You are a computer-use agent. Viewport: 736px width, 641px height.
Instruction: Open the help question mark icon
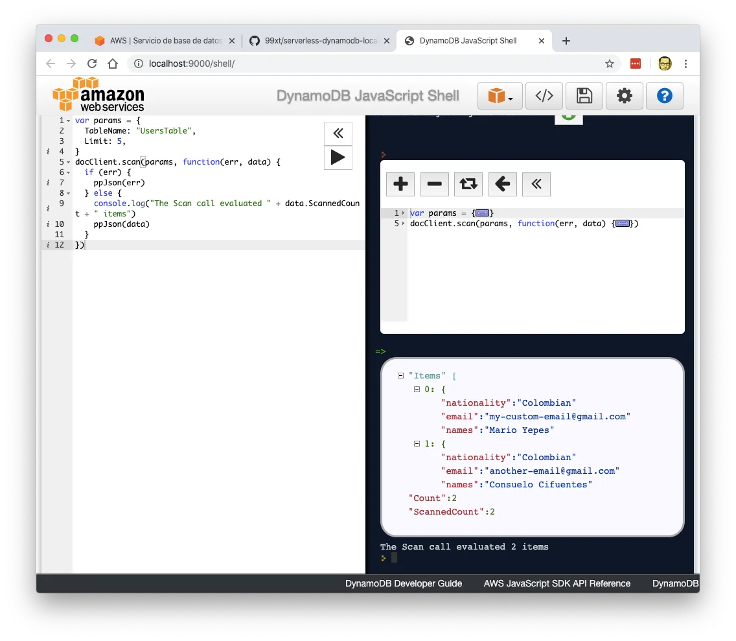(664, 96)
